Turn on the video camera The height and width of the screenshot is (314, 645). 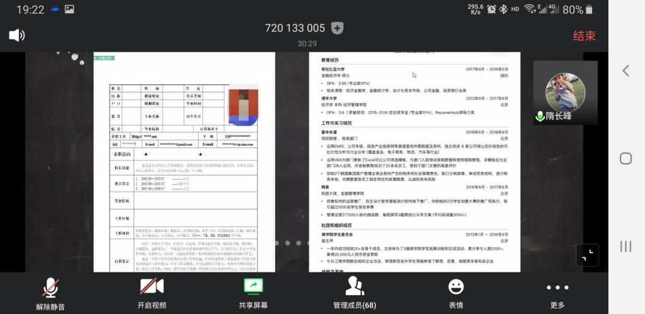pyautogui.click(x=152, y=293)
